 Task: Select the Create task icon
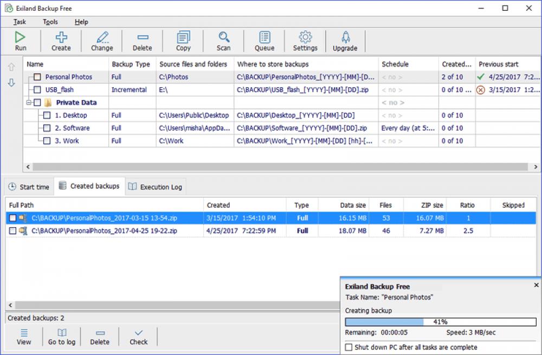(61, 41)
